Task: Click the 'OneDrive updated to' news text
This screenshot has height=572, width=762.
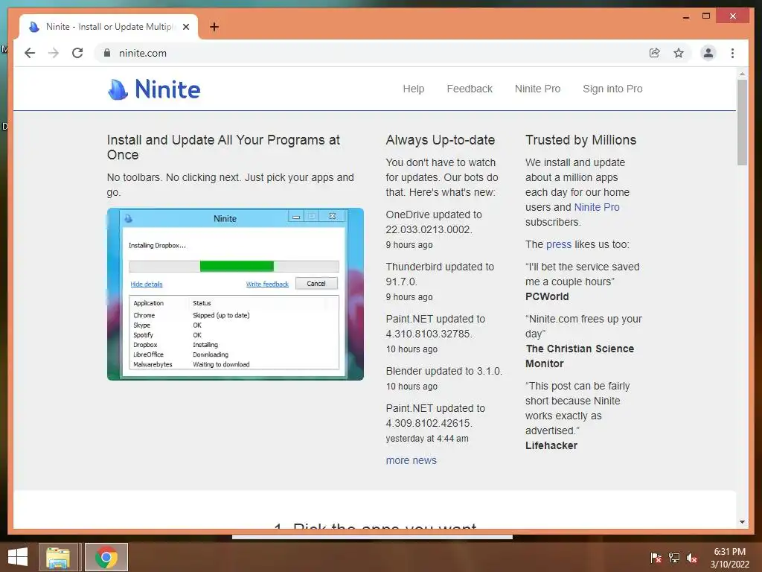Action: click(x=434, y=222)
